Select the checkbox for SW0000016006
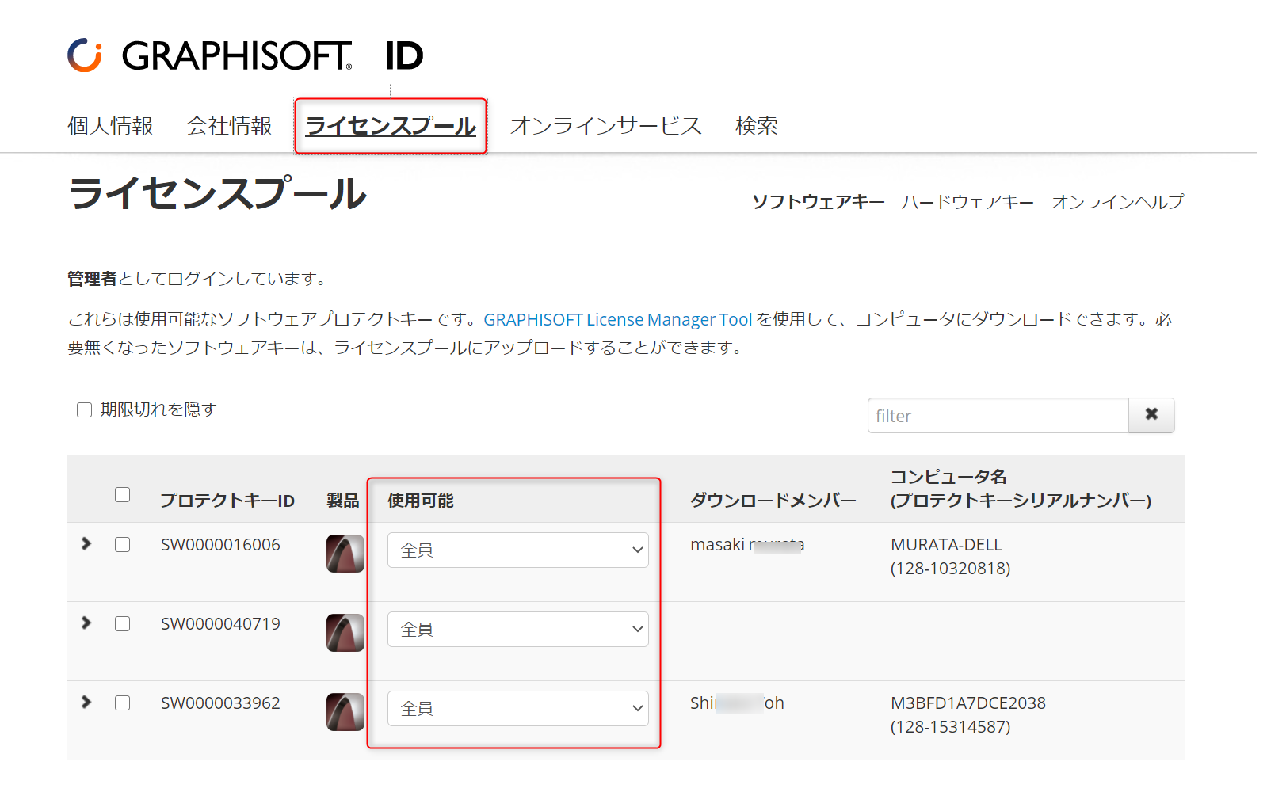This screenshot has width=1267, height=792. tap(122, 544)
